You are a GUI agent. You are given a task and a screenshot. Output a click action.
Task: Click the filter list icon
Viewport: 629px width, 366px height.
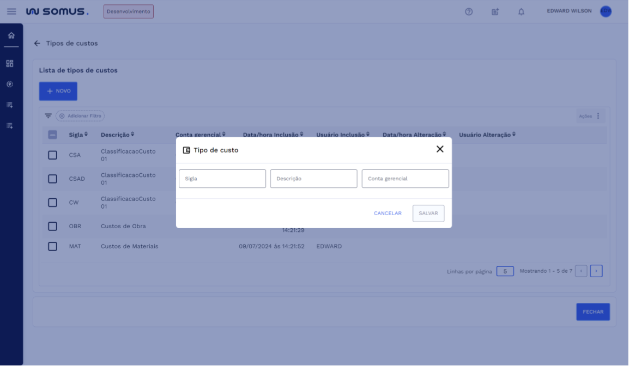[48, 116]
